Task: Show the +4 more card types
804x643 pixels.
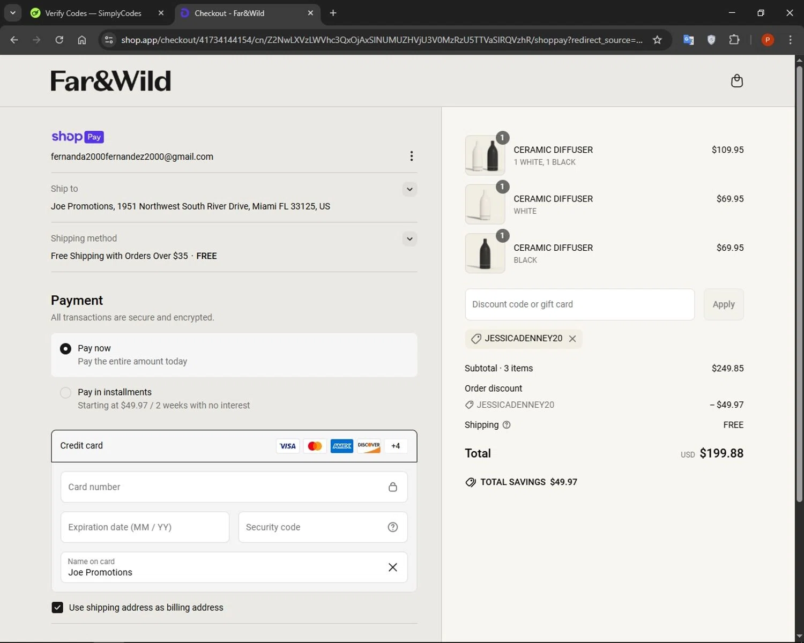Action: pos(396,446)
